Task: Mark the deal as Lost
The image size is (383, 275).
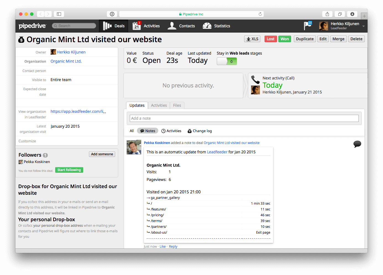Action: (x=271, y=39)
